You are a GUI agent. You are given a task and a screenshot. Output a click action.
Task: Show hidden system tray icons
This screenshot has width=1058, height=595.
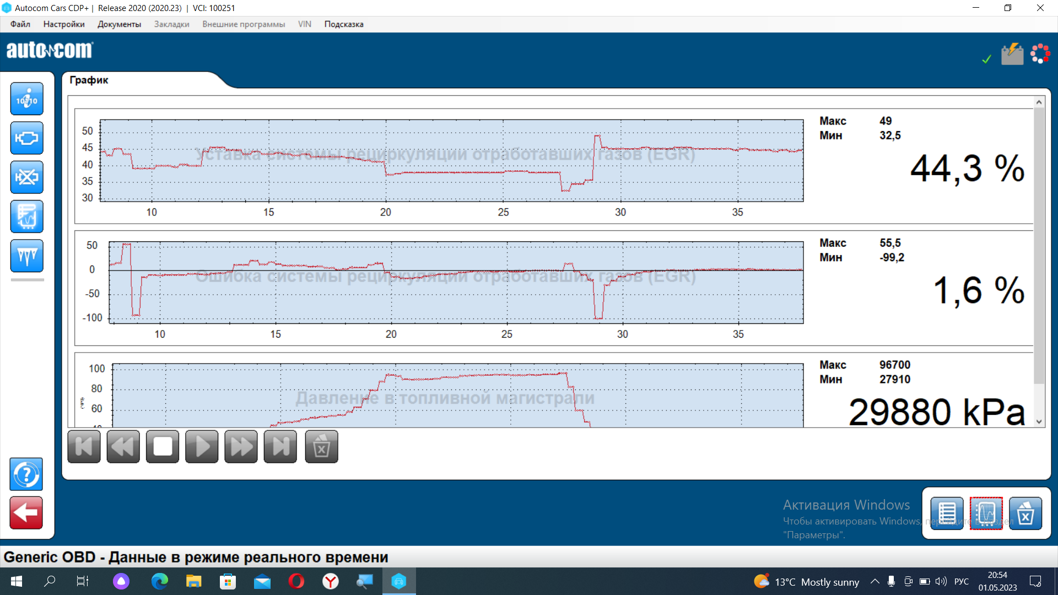click(875, 582)
